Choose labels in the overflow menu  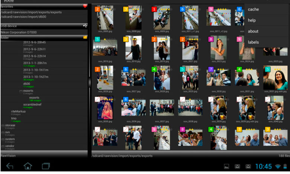254,42
